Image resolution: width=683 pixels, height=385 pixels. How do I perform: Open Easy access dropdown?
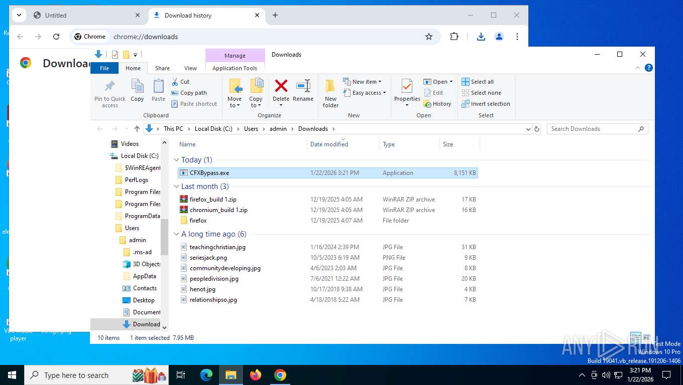coord(365,93)
